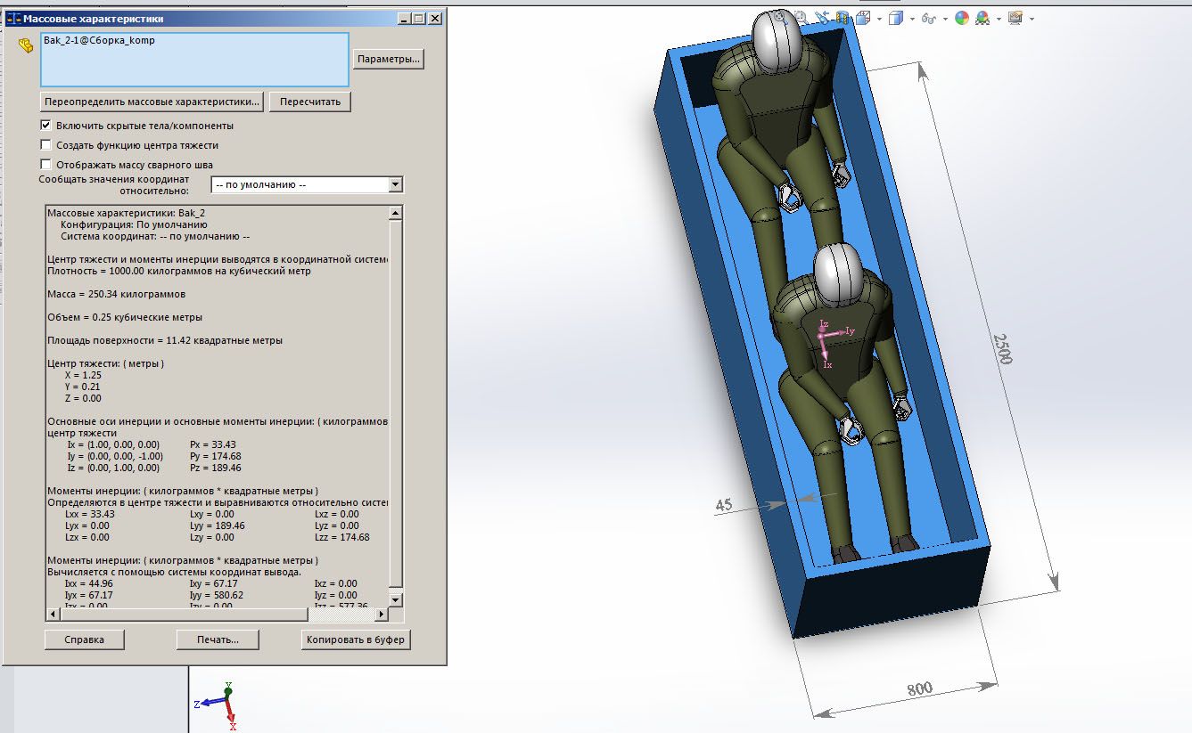Click the 'X = 1.25' center of mass value
Image resolution: width=1192 pixels, height=733 pixels.
tap(83, 375)
